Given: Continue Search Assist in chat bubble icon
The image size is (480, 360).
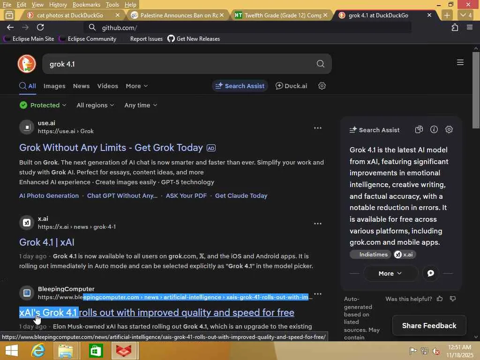Looking at the screenshot, I should point(430,273).
